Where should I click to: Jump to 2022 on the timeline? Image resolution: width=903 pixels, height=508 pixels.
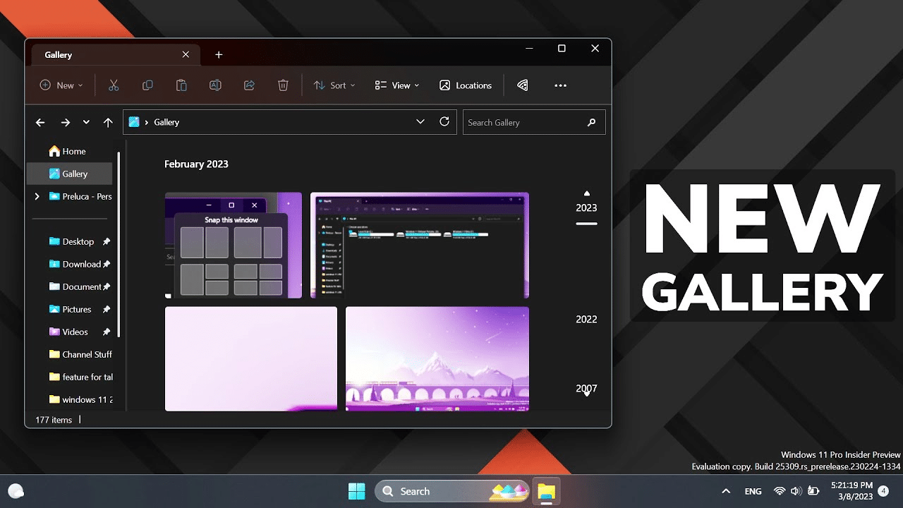[586, 319]
